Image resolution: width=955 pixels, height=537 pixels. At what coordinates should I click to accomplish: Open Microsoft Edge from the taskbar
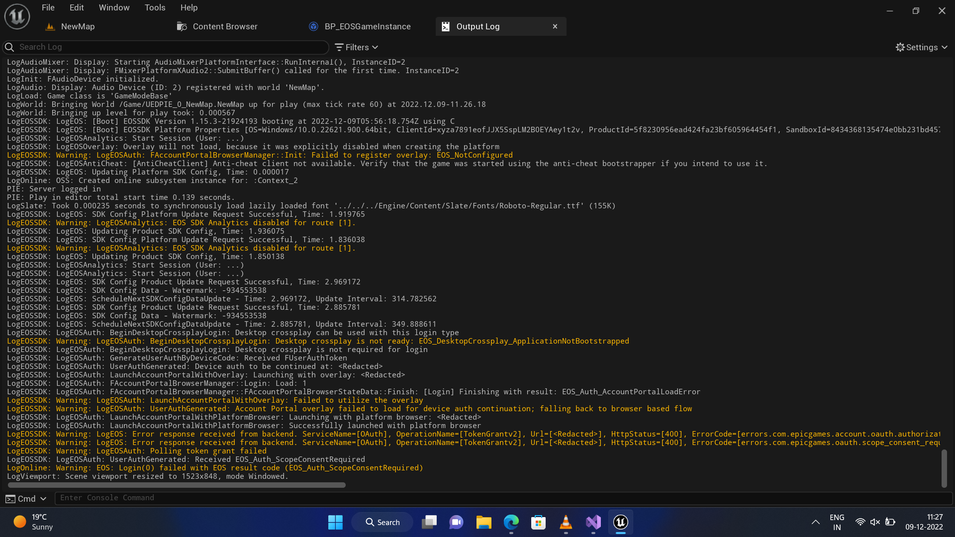[x=511, y=522]
